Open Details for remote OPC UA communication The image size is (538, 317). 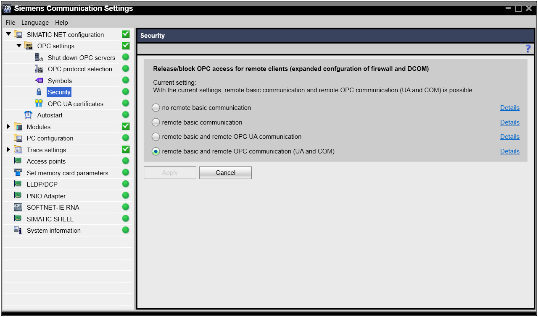coord(510,137)
